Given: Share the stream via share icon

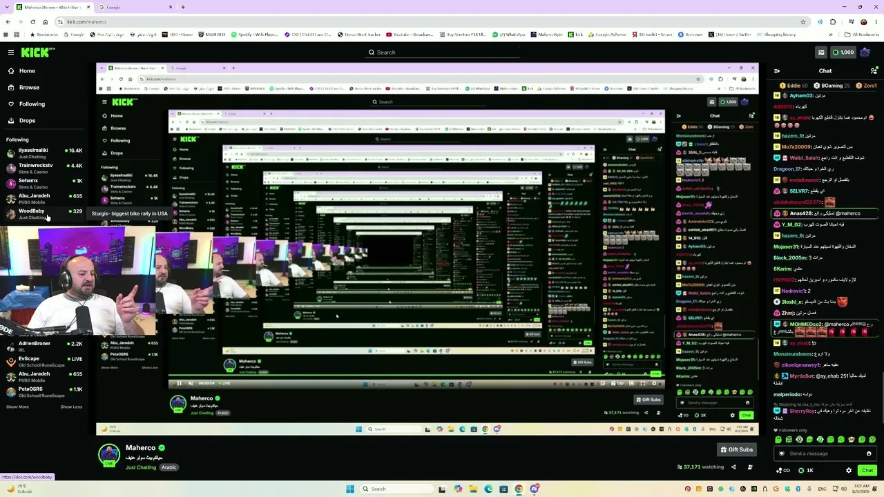Looking at the screenshot, I should click(x=733, y=467).
